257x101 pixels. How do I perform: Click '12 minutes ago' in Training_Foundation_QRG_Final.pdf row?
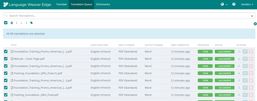(180, 95)
